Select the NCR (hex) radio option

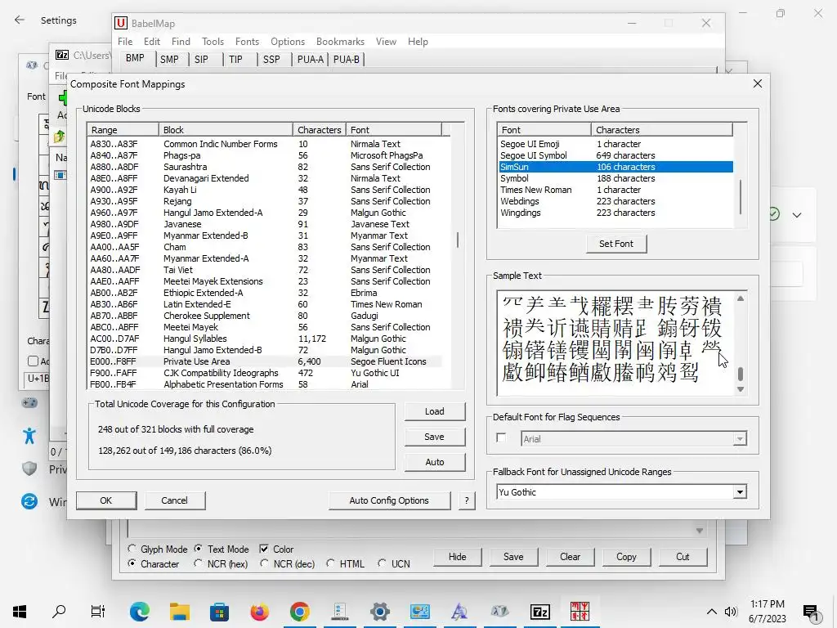[198, 563]
